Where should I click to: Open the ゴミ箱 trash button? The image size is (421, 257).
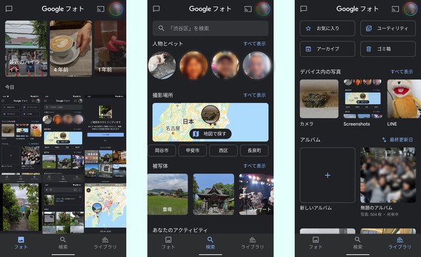pyautogui.click(x=387, y=49)
